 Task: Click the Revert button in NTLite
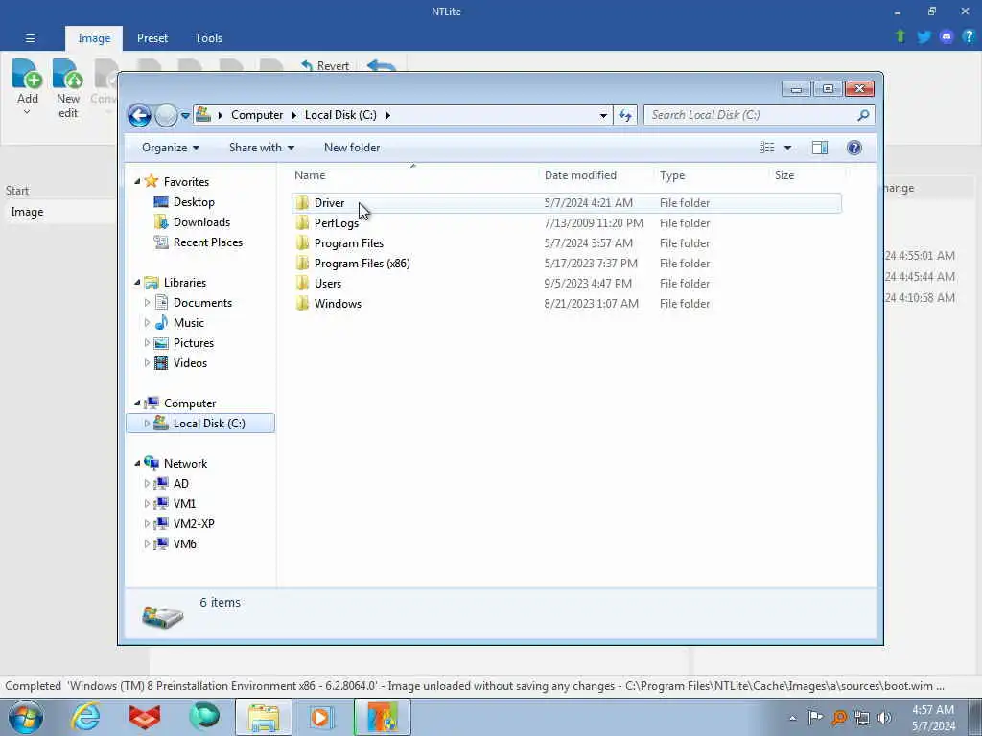click(325, 66)
